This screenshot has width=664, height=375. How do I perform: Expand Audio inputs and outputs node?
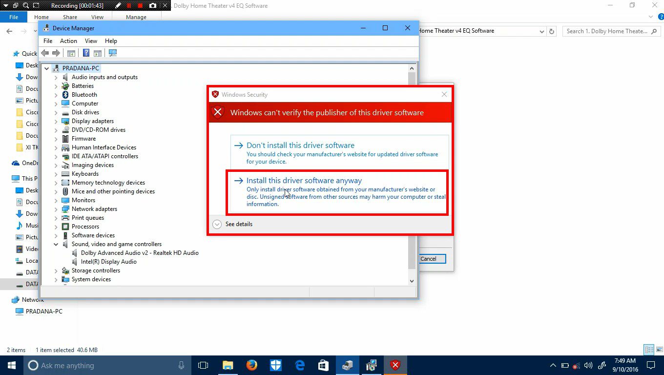56,77
